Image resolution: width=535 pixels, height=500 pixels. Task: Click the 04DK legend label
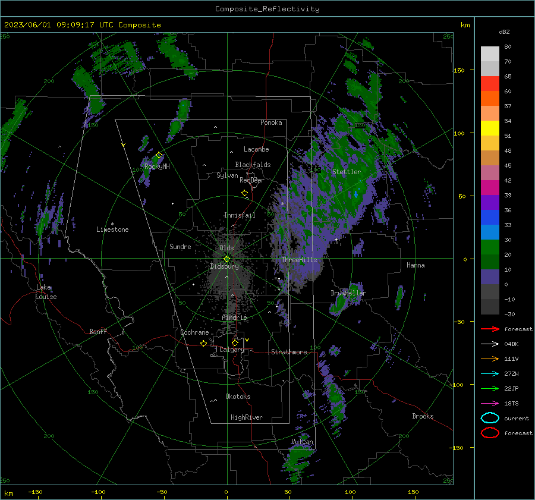511,344
